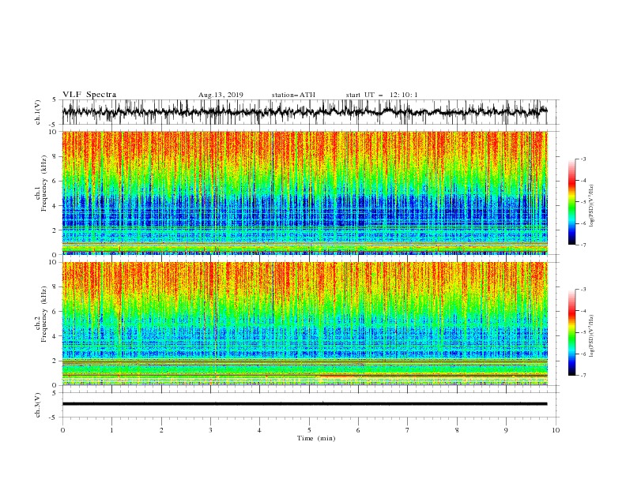Click the "9" tick on the time axis
The height and width of the screenshot is (483, 626).
506,430
